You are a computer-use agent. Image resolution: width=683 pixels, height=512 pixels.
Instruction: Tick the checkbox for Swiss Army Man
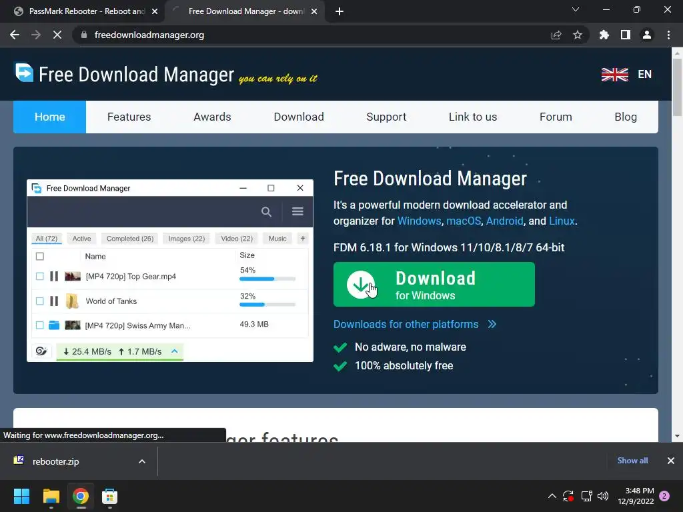click(39, 325)
